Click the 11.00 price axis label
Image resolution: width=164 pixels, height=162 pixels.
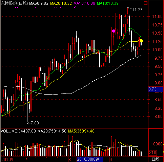tap(157, 17)
